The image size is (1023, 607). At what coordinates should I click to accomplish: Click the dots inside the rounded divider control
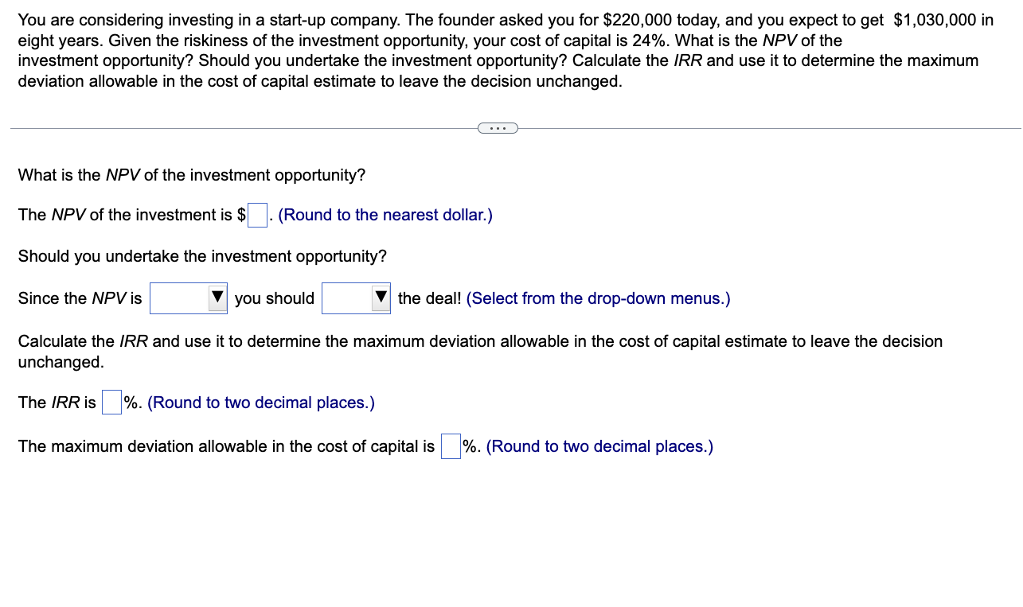[498, 127]
